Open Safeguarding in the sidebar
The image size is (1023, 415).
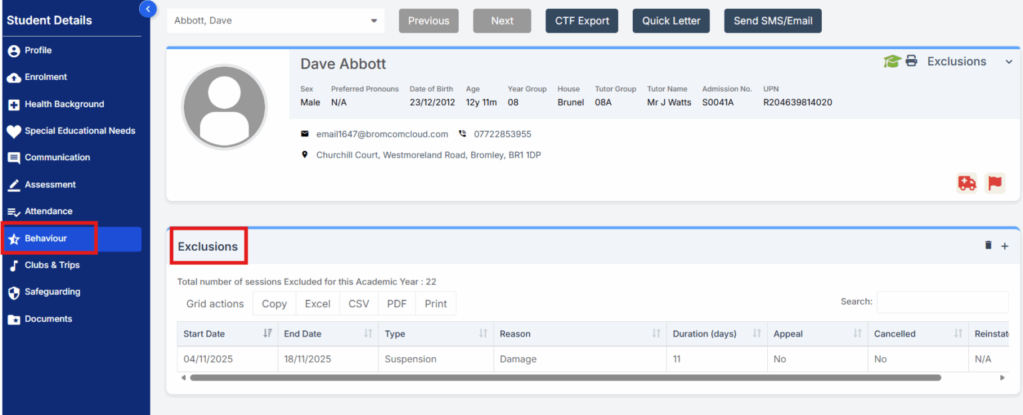coord(52,292)
